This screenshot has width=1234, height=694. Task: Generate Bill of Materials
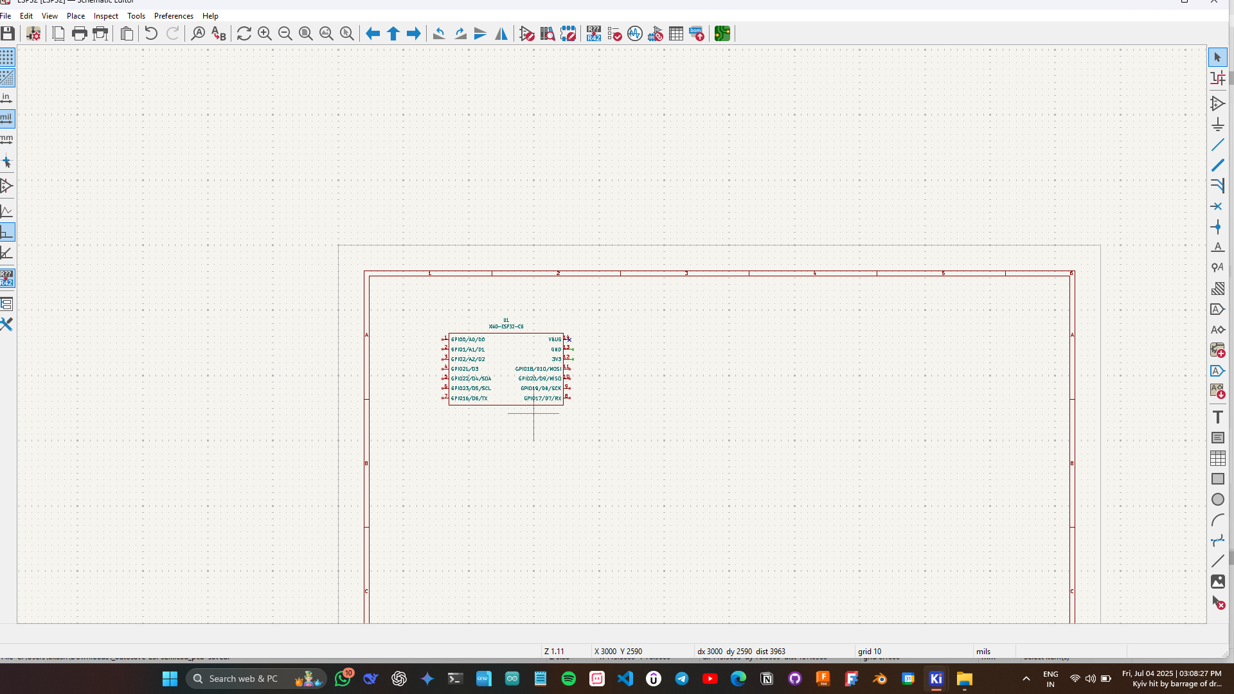click(697, 33)
